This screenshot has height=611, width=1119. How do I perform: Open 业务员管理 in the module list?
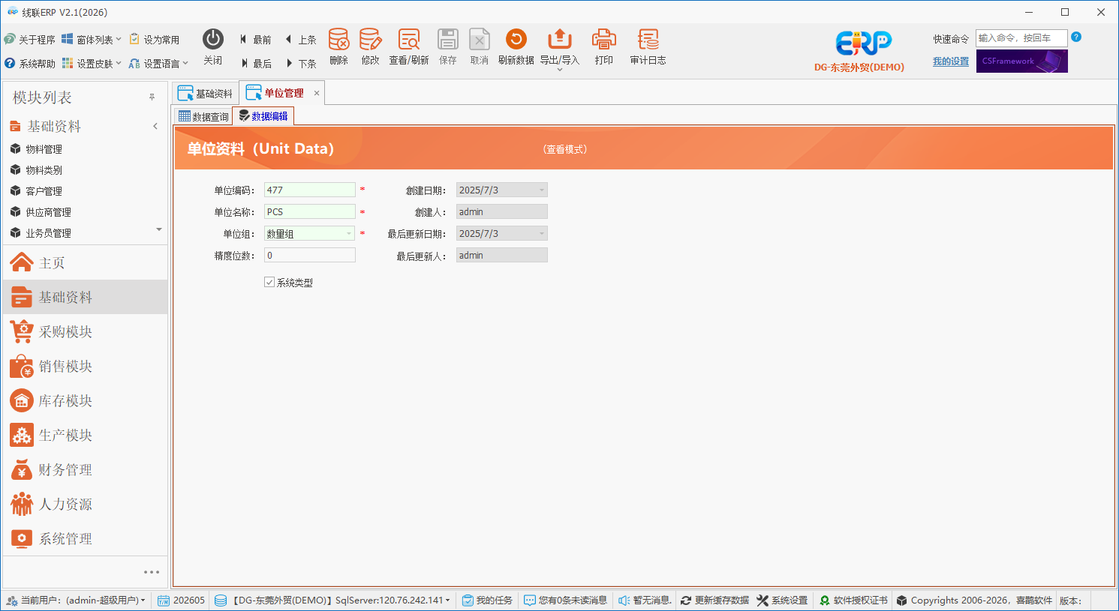point(48,233)
